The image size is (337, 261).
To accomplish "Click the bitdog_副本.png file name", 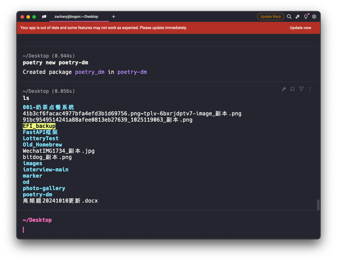I will [47, 157].
